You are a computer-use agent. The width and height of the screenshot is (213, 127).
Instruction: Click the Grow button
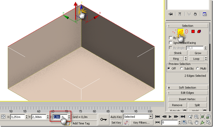[198, 53]
